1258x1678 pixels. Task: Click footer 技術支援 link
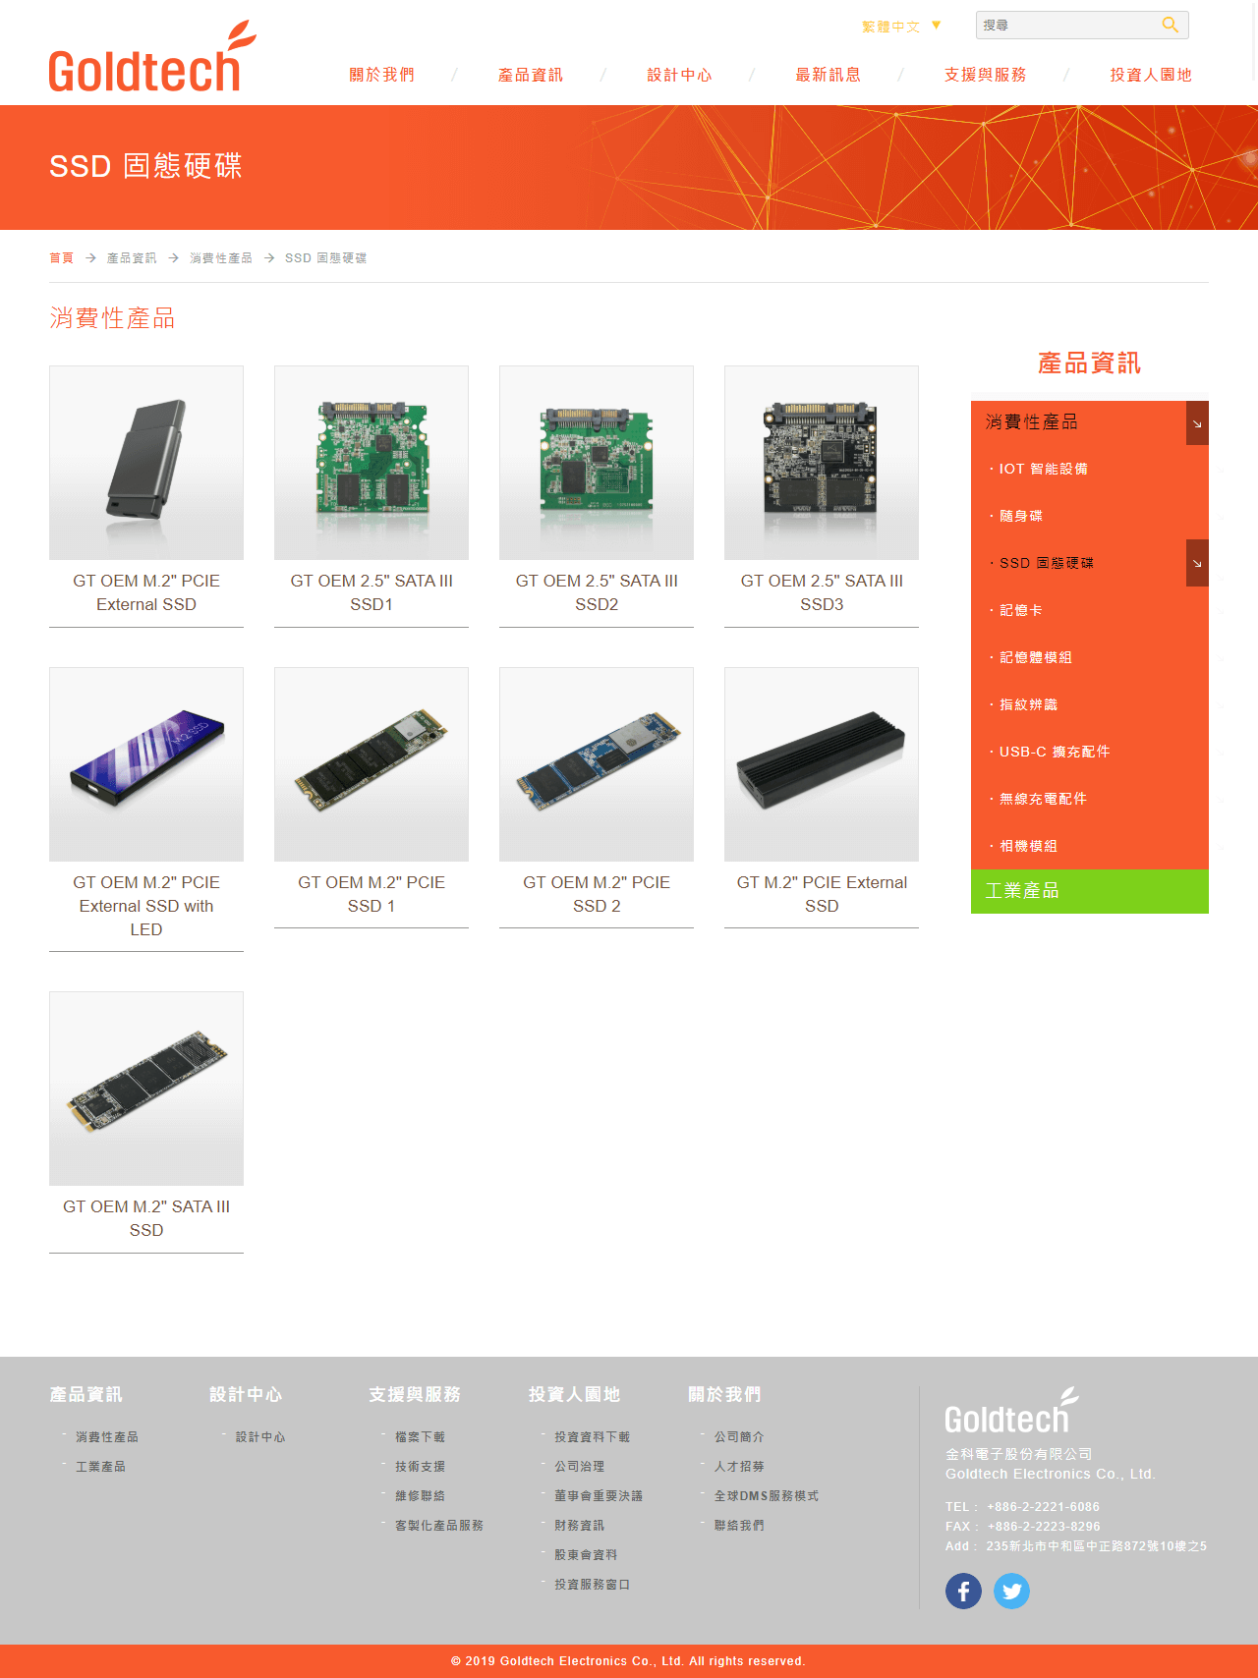[420, 1466]
